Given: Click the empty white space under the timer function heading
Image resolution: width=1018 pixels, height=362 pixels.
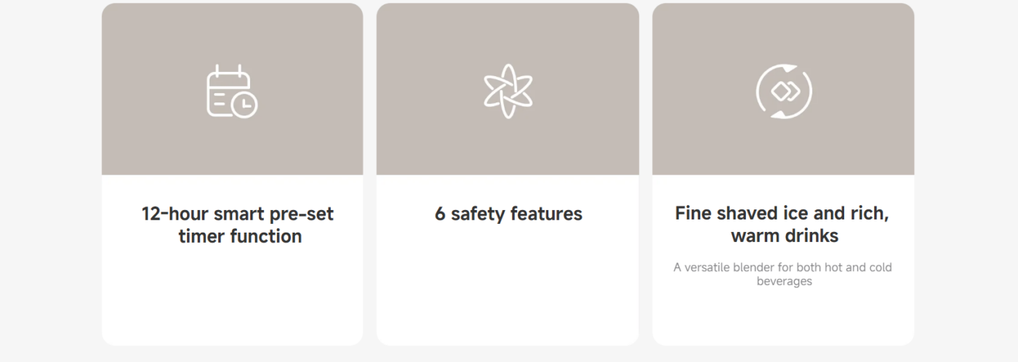Looking at the screenshot, I should coord(233,298).
